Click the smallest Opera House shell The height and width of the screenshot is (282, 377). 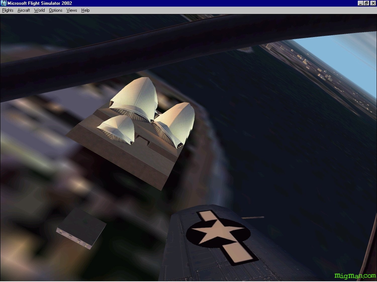click(x=118, y=128)
